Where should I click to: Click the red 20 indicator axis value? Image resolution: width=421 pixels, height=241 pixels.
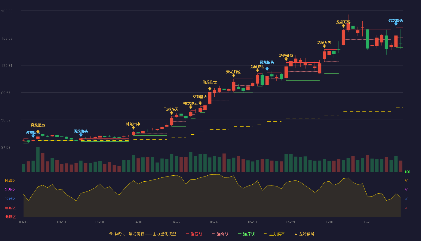point(406,208)
